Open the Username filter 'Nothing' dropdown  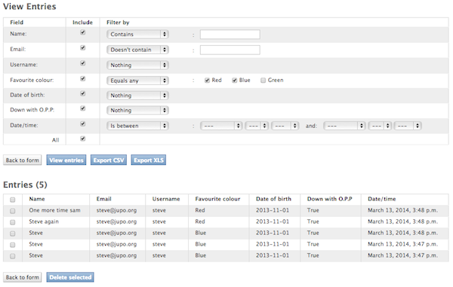point(137,65)
